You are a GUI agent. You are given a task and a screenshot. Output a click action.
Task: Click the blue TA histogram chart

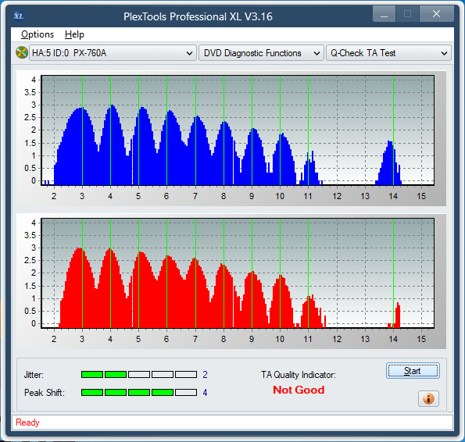click(x=238, y=130)
